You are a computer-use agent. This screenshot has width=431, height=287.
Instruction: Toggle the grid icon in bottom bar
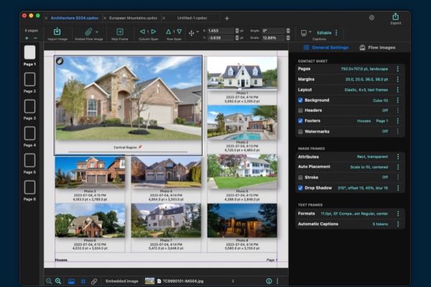click(x=83, y=281)
